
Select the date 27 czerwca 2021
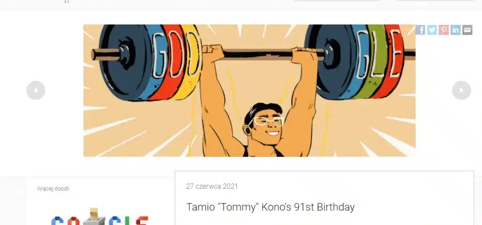point(212,186)
